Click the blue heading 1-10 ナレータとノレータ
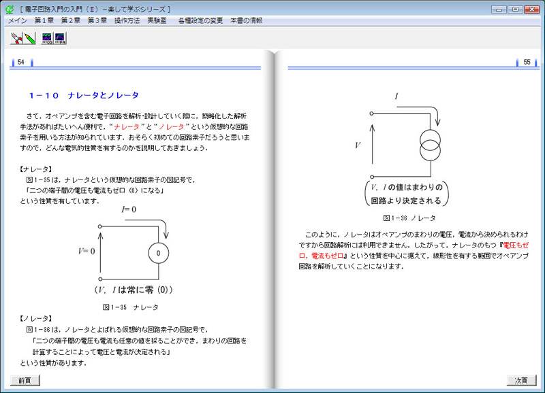The width and height of the screenshot is (545, 393). coord(84,95)
